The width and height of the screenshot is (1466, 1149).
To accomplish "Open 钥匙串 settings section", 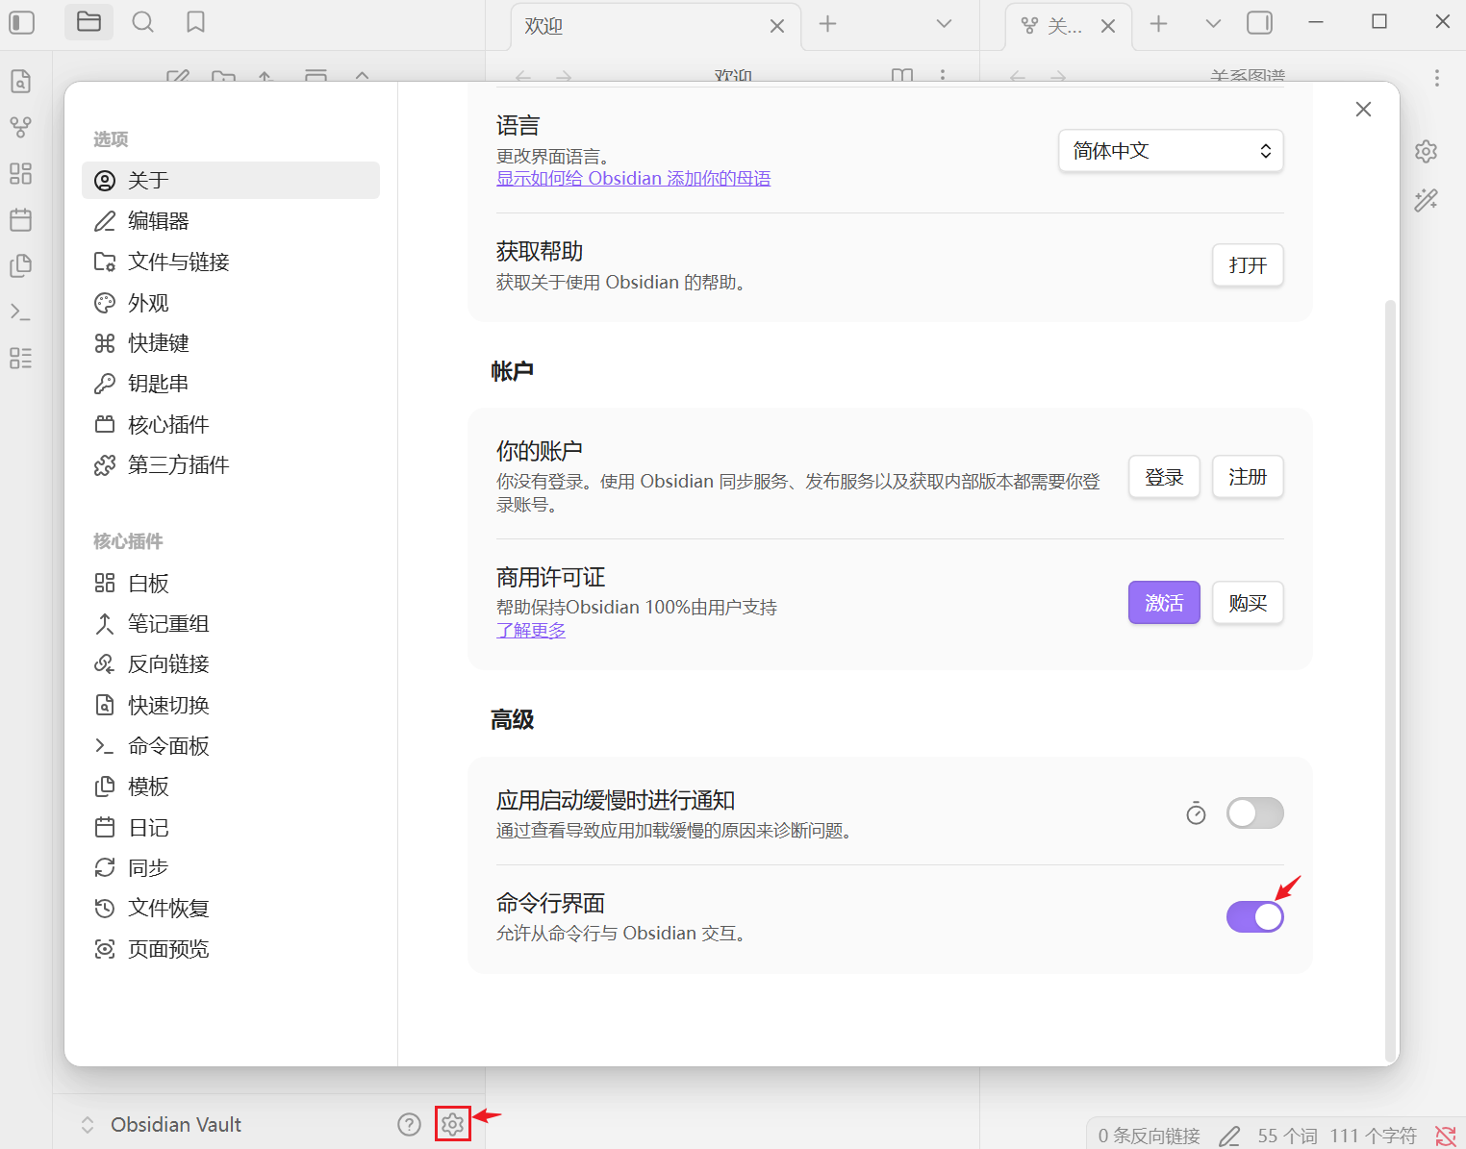I will [231, 384].
